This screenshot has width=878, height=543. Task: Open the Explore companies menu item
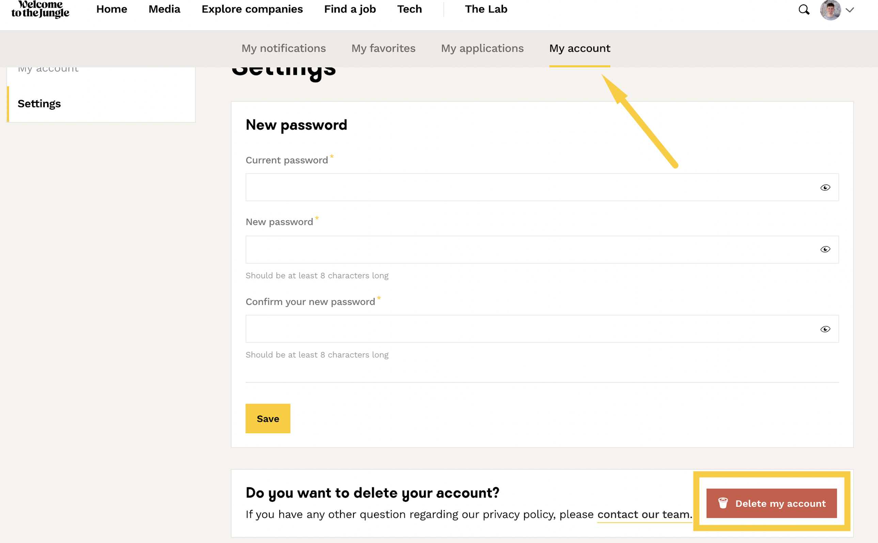pos(252,9)
